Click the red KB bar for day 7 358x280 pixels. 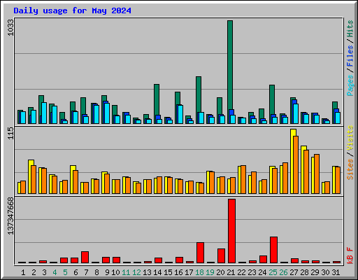point(85,257)
